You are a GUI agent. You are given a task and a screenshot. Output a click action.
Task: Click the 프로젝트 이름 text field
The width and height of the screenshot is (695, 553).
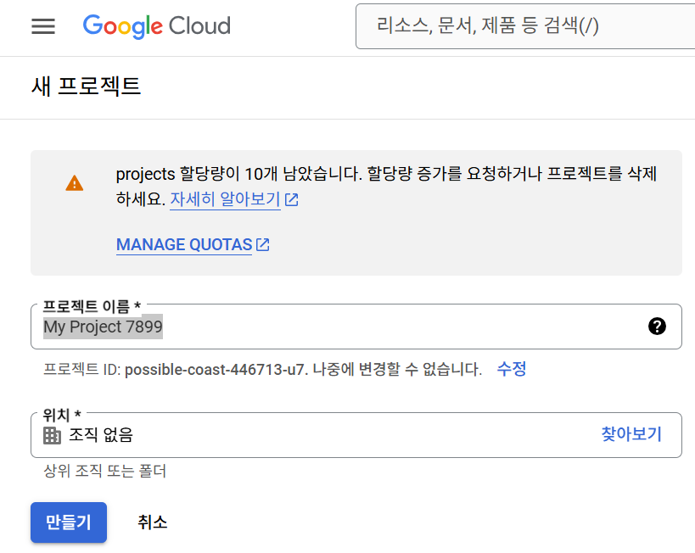coord(339,327)
